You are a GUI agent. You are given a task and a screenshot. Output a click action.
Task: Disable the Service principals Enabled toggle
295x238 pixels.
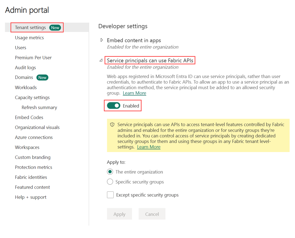[113, 106]
